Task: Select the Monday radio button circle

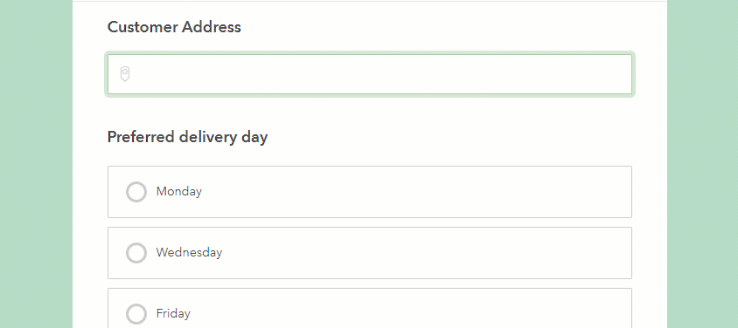Action: pyautogui.click(x=136, y=192)
